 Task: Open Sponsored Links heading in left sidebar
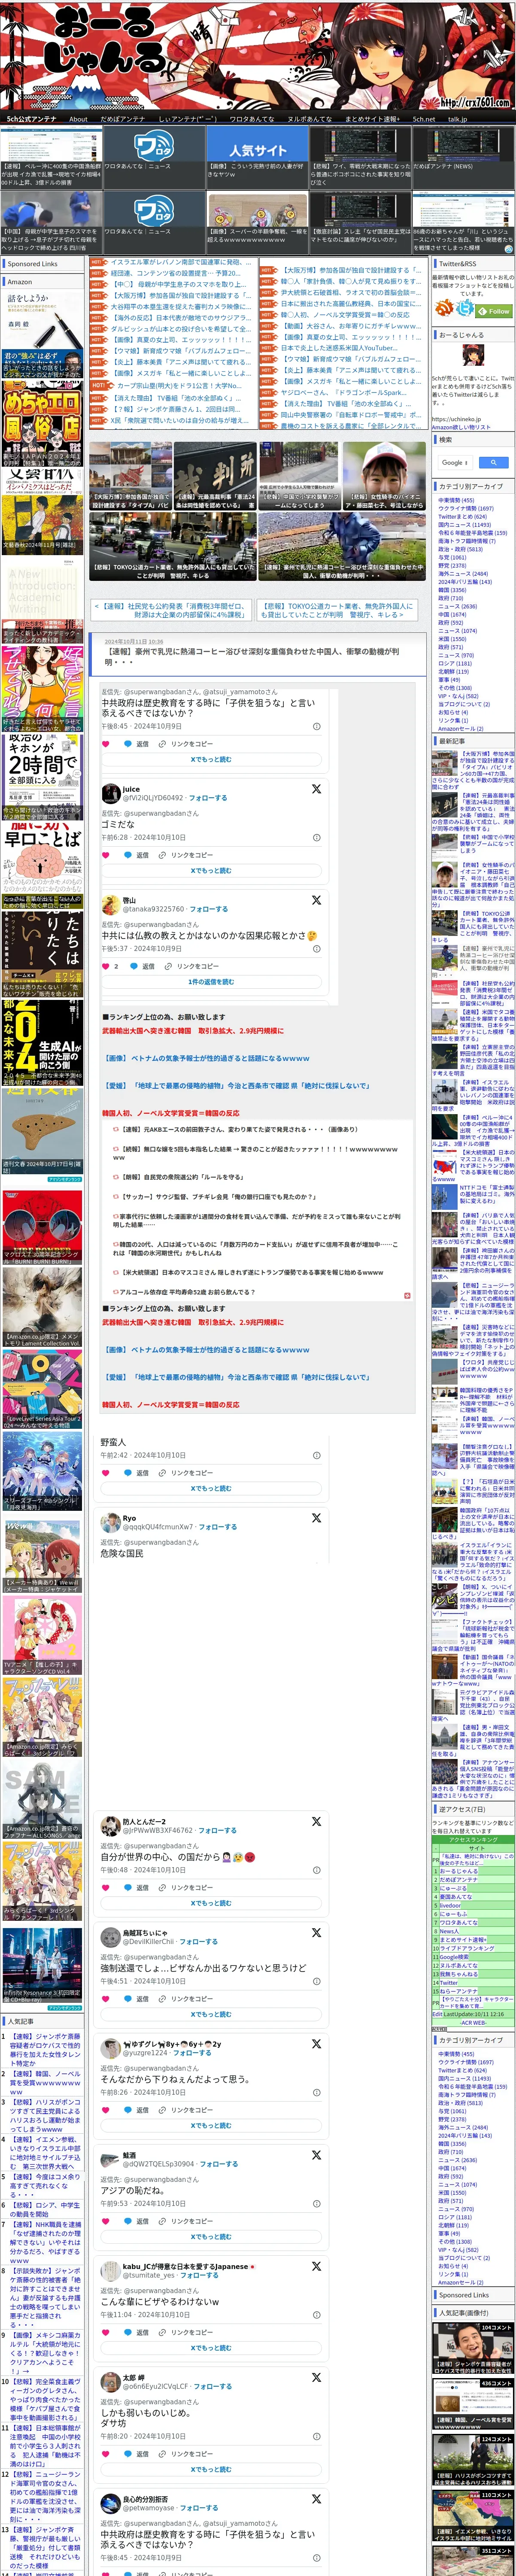[33, 264]
